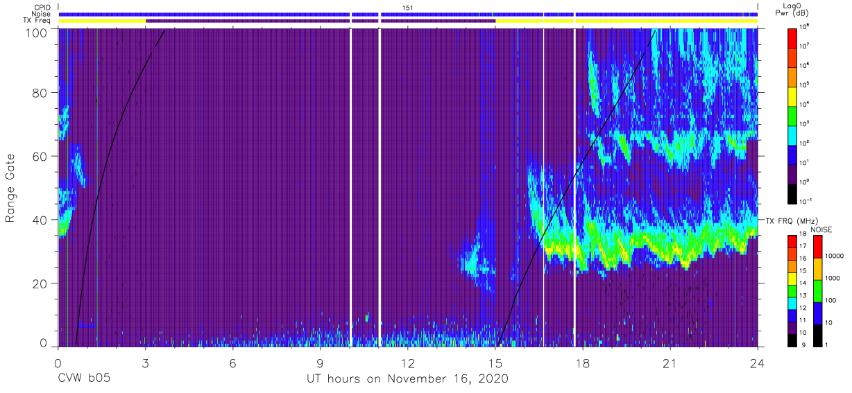The width and height of the screenshot is (852, 393).
Task: Click y-axis tick label '40'
Action: click(x=41, y=220)
